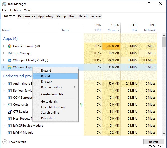Sort by the Memory column header
This screenshot has height=148, width=167.
[x=111, y=28]
